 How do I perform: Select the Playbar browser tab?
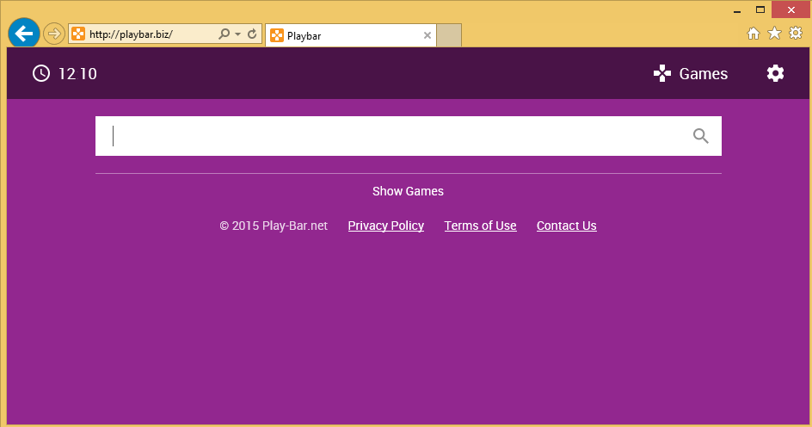click(351, 36)
